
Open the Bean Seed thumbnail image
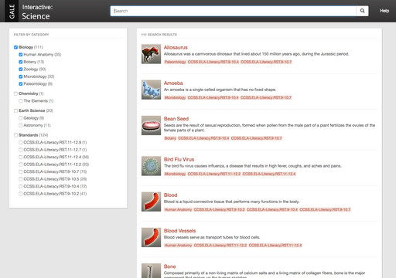[151, 125]
